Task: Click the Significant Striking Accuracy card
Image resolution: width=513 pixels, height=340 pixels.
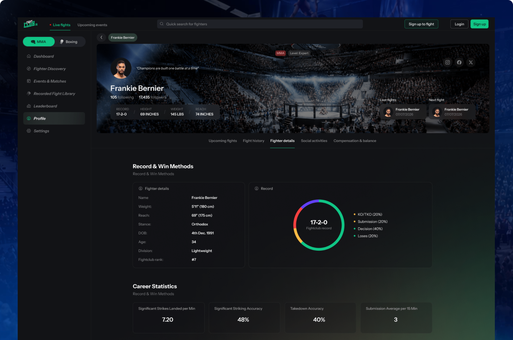Action: click(x=244, y=318)
